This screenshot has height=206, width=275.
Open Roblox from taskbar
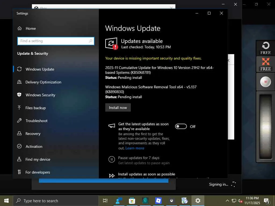(x=158, y=201)
